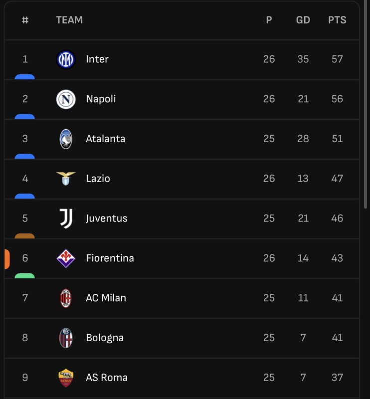Click the Napoli club crest

click(66, 99)
